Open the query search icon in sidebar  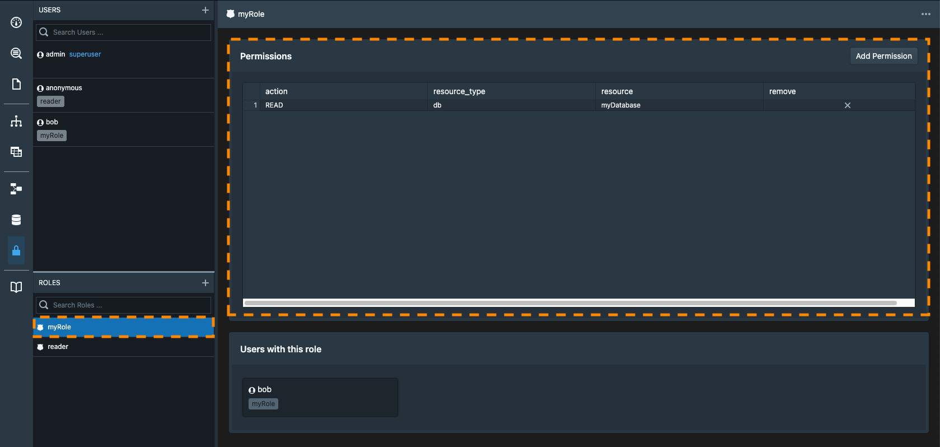[x=16, y=53]
